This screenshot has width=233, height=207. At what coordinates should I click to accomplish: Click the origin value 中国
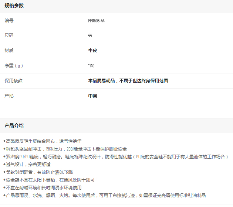click(92, 96)
